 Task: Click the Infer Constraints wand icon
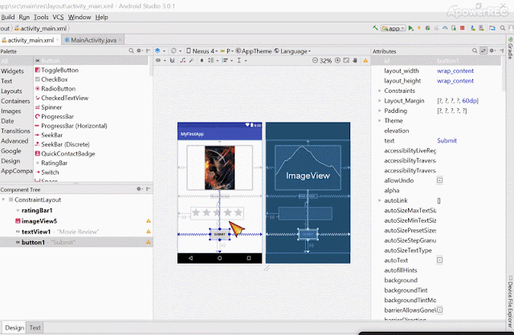pyautogui.click(x=191, y=61)
